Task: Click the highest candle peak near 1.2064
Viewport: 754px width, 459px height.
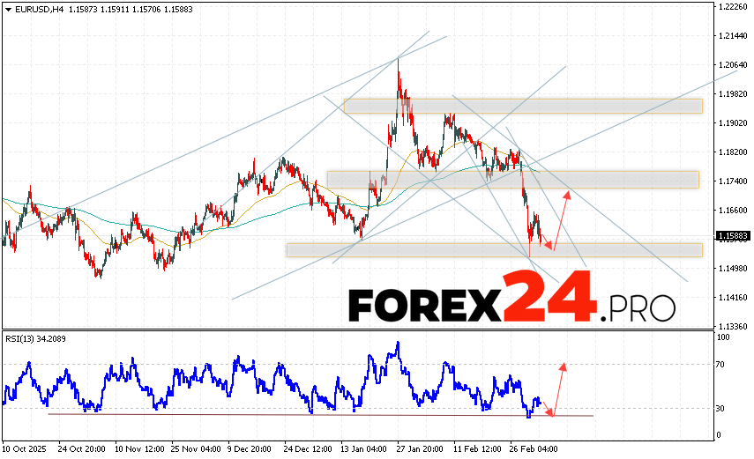Action: point(398,60)
